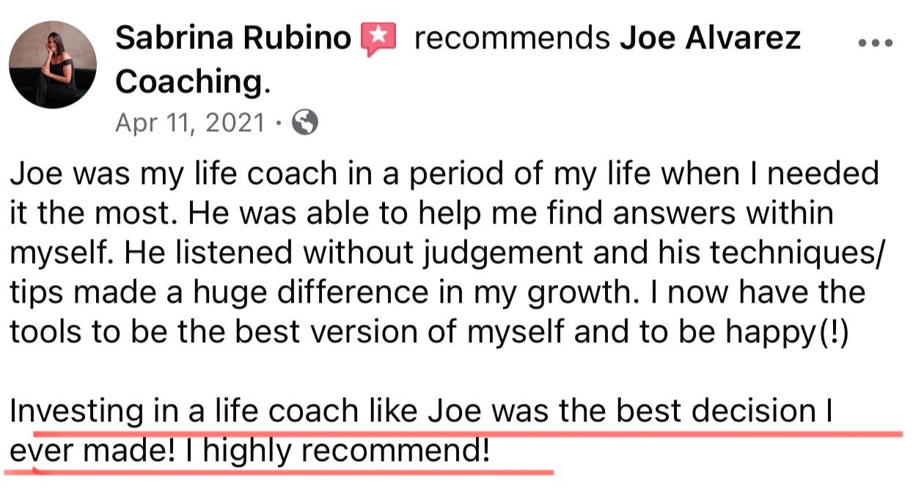
Task: Click the pink star recommendation badge
Action: click(x=378, y=39)
